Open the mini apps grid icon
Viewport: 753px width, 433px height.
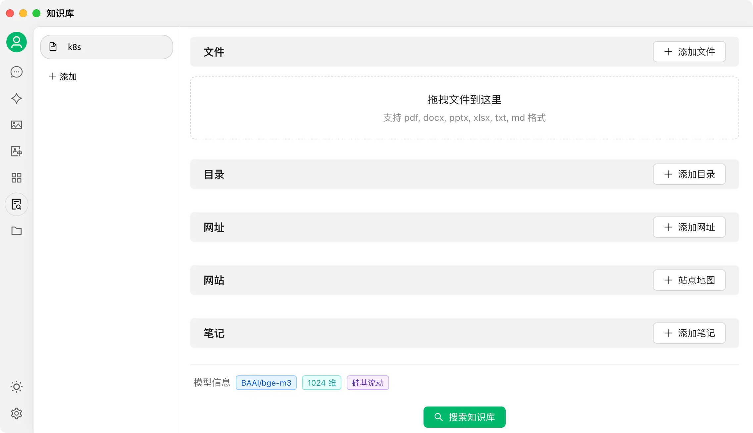click(17, 178)
